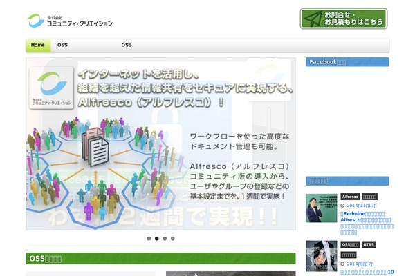Open the contact and estimate request button
Image resolution: width=415 pixels, height=276 pixels.
[x=344, y=19]
